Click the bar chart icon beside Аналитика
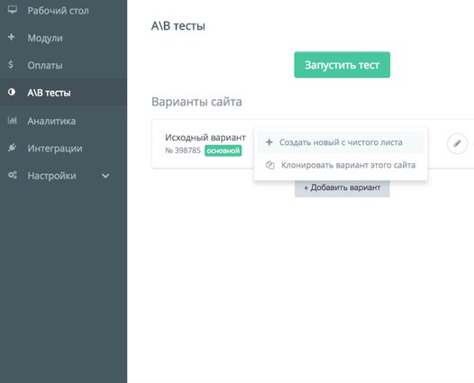This screenshot has height=383, width=474. tap(13, 121)
